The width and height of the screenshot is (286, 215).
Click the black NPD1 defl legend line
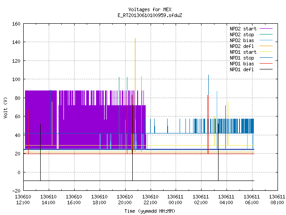(266, 69)
